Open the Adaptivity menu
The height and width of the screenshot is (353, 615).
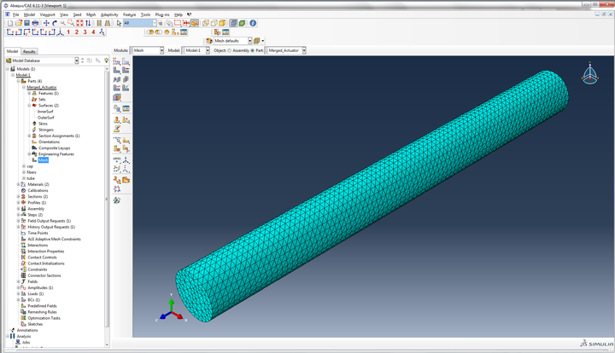109,14
